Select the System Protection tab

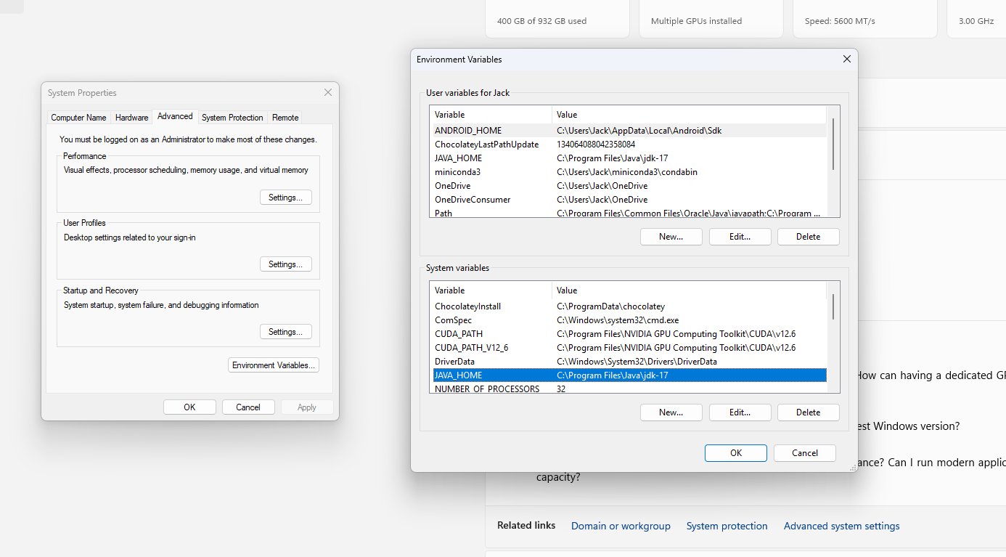[x=232, y=118]
